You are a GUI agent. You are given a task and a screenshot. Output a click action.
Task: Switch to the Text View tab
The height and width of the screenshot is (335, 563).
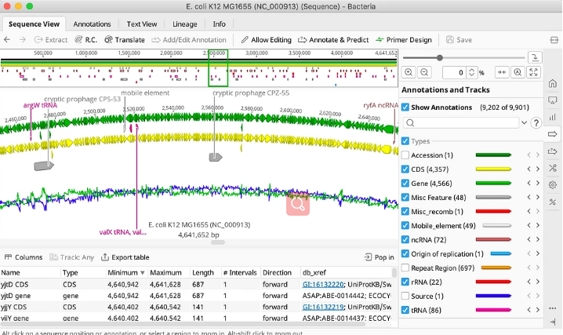(142, 24)
